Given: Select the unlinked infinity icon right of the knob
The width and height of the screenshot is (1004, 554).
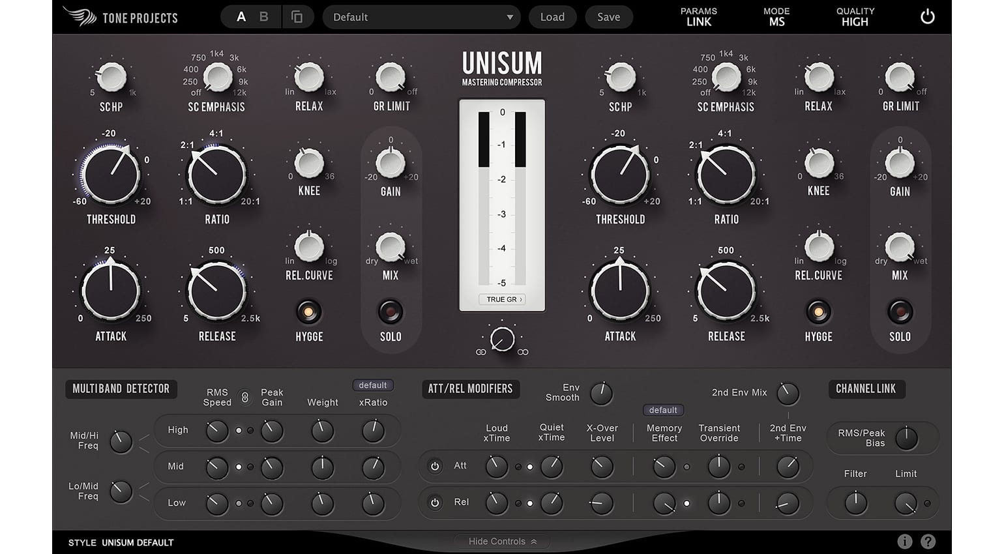Looking at the screenshot, I should 524,352.
